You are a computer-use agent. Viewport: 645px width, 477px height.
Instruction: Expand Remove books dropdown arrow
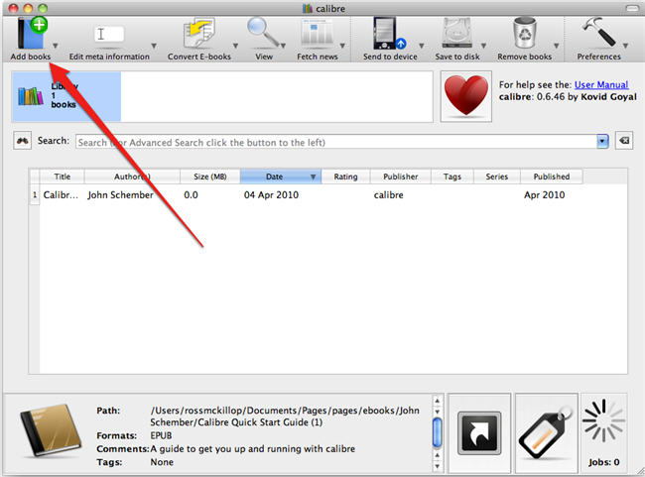tap(556, 46)
